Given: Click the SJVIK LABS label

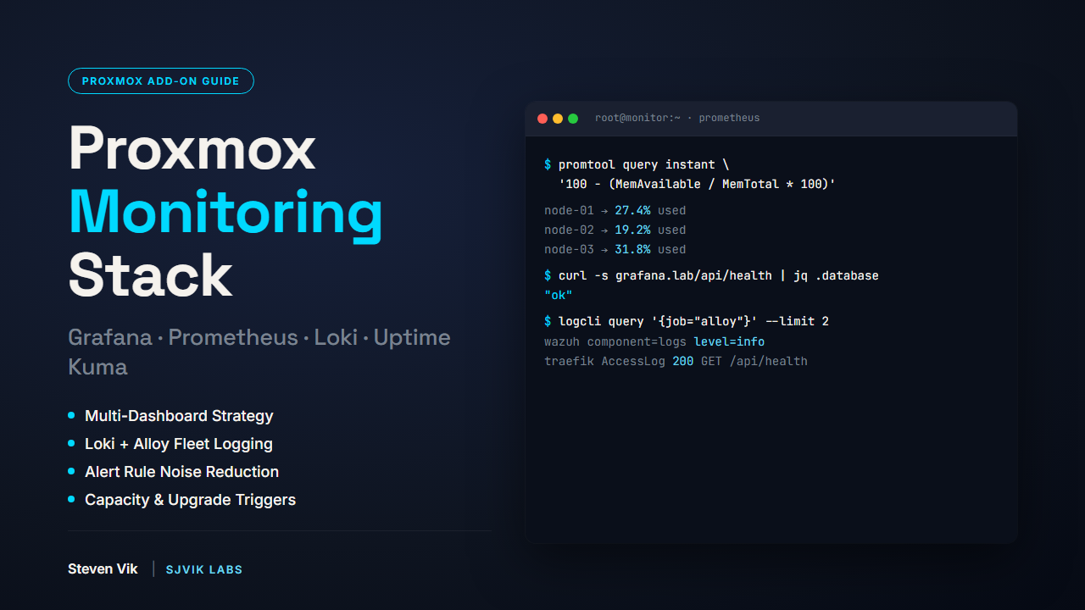Looking at the screenshot, I should click(x=203, y=569).
